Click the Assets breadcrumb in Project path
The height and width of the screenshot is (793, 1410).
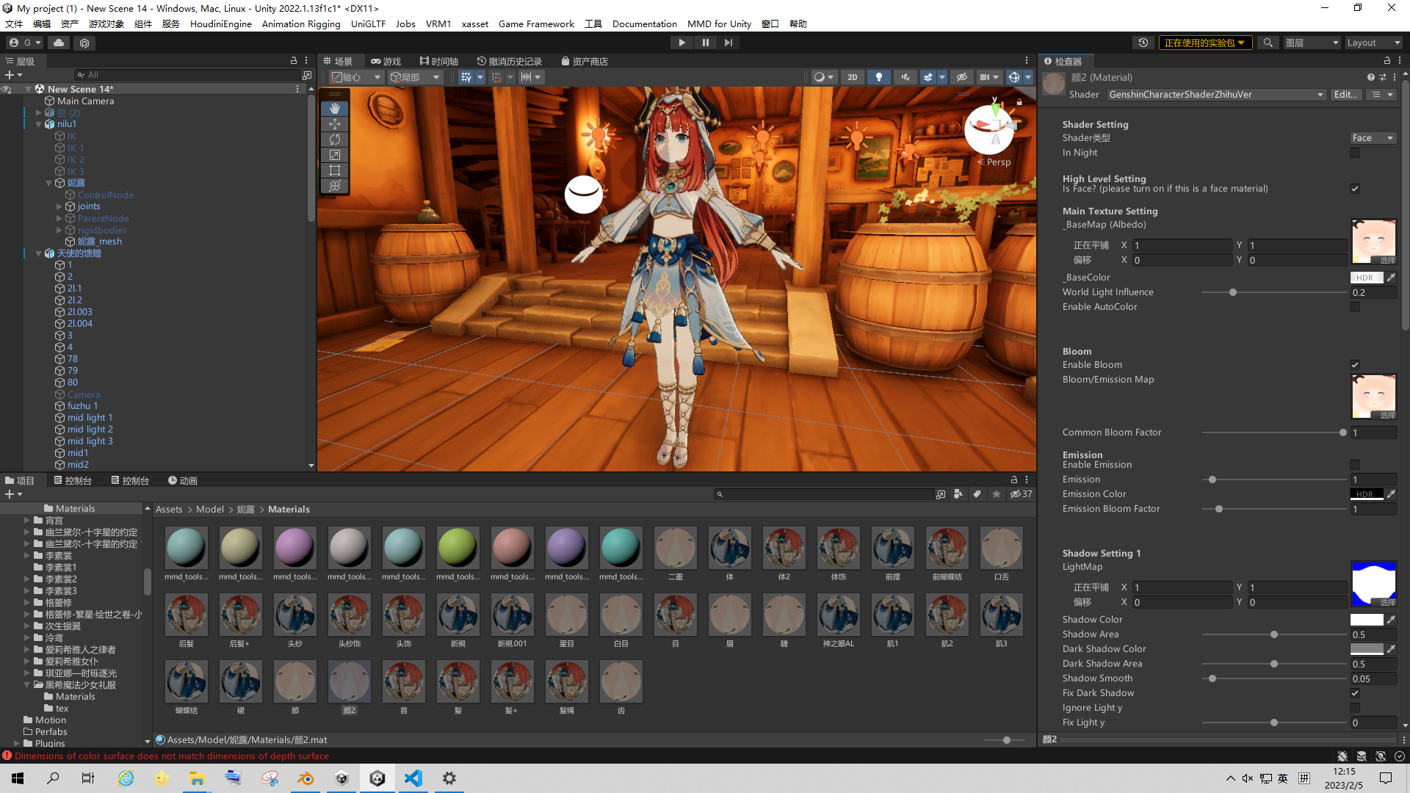point(169,510)
